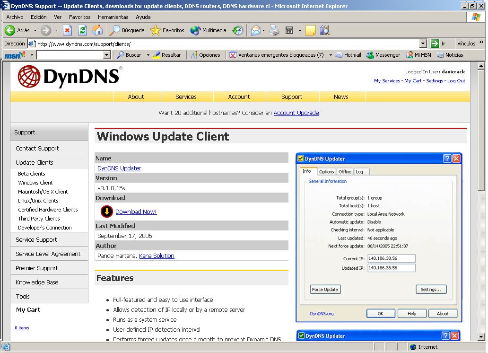Click the DynDNS Updater Info tab screenshot image
The width and height of the screenshot is (488, 353).
379,238
